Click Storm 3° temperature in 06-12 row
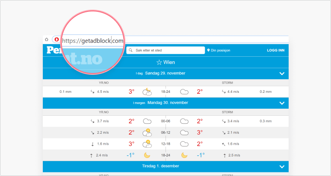This screenshot has width=331, height=176. [200, 132]
